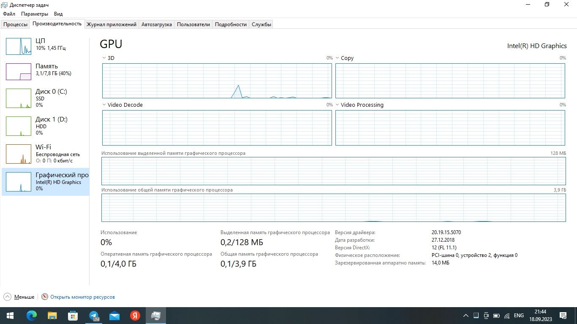Image resolution: width=577 pixels, height=324 pixels.
Task: Switch the ENG input language indicator
Action: point(519,316)
